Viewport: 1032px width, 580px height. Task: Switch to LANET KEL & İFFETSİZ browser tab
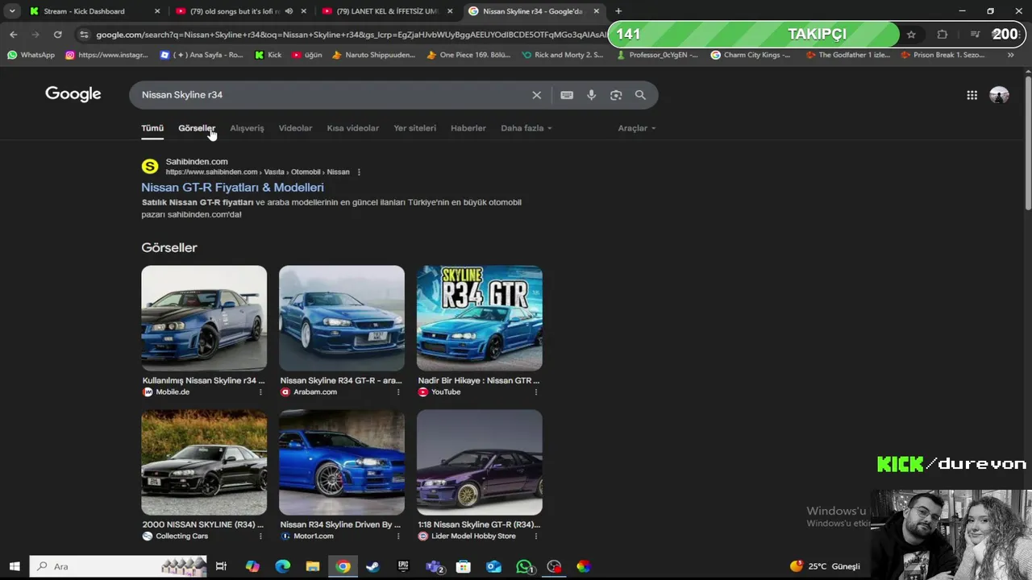point(387,11)
